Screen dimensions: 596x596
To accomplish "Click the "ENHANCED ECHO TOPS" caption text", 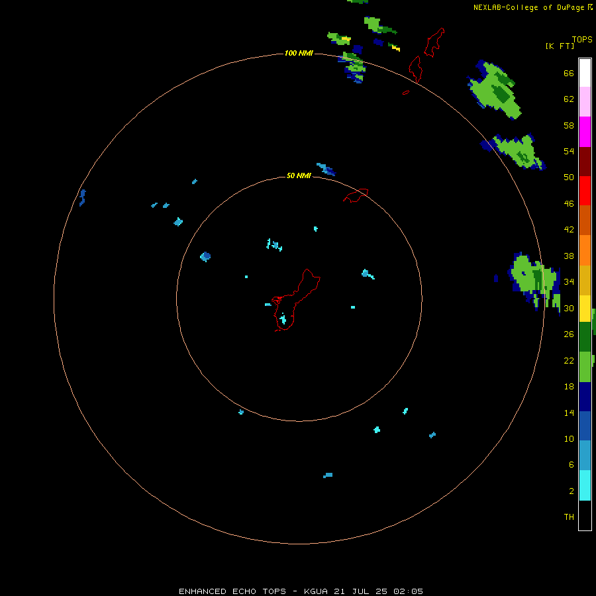I will coord(232,591).
